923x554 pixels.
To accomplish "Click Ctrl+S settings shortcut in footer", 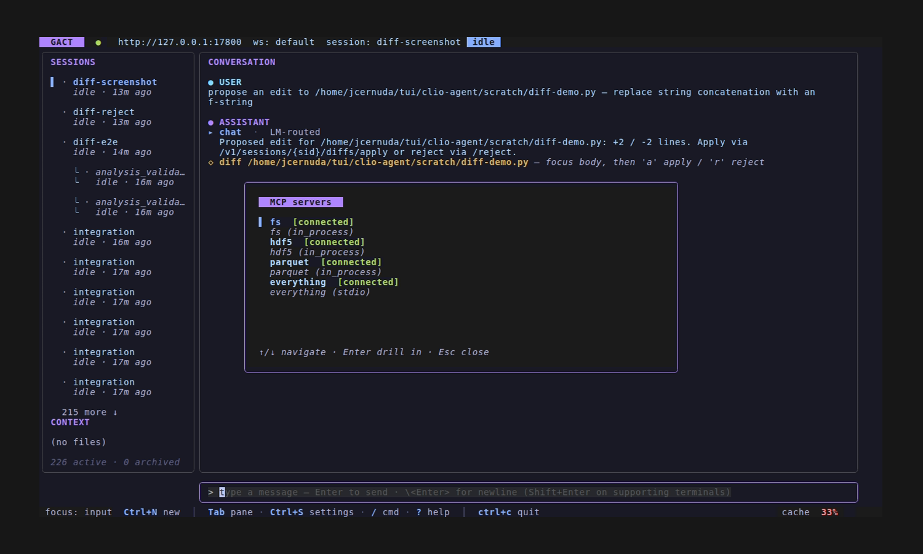I will [x=312, y=512].
